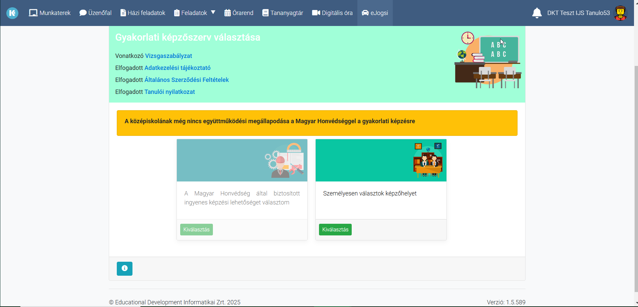Click the Magyar Honvédség training card image
The width and height of the screenshot is (638, 307).
[x=242, y=160]
